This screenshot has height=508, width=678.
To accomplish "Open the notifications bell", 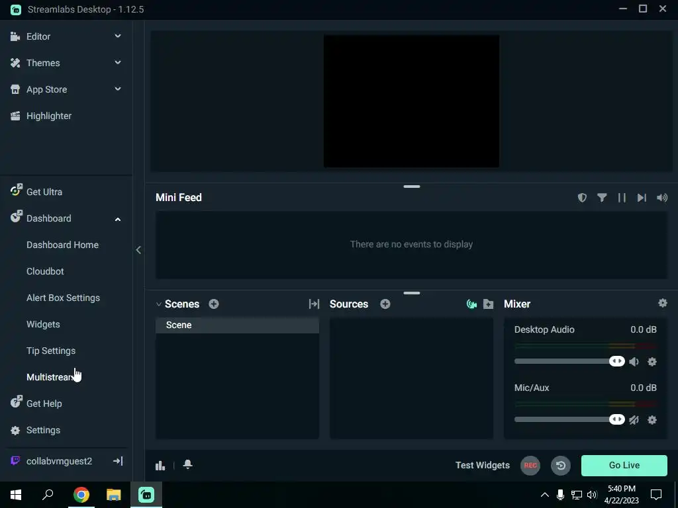I will tap(187, 464).
